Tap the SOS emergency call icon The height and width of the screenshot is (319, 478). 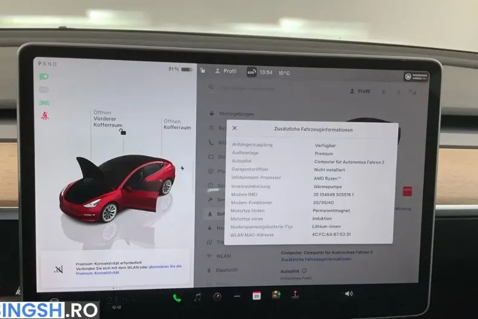(x=251, y=72)
